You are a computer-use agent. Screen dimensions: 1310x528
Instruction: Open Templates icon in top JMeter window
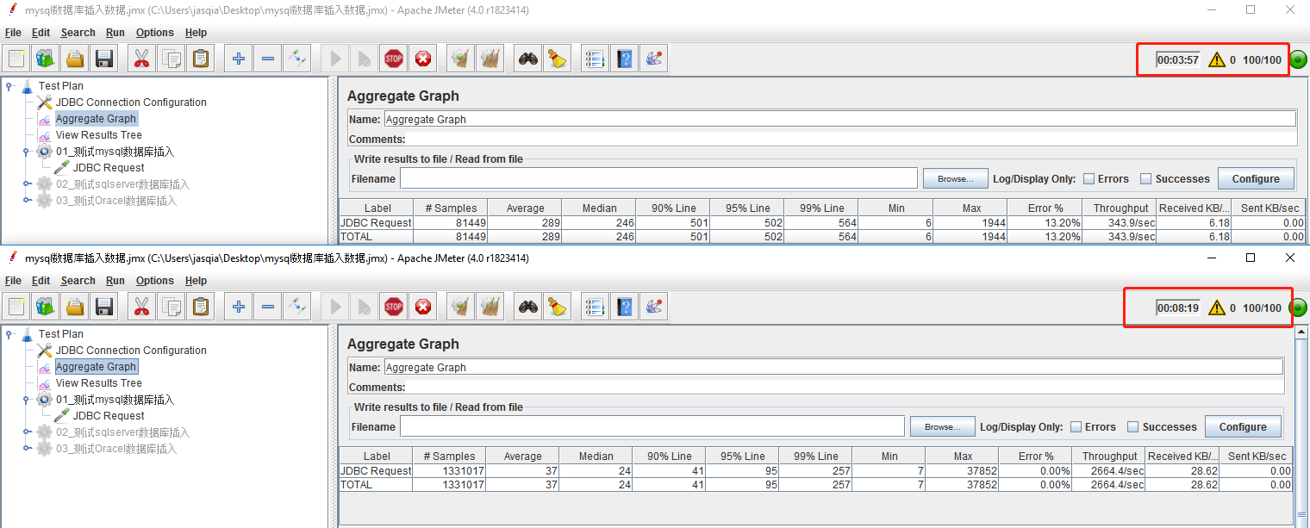(46, 59)
